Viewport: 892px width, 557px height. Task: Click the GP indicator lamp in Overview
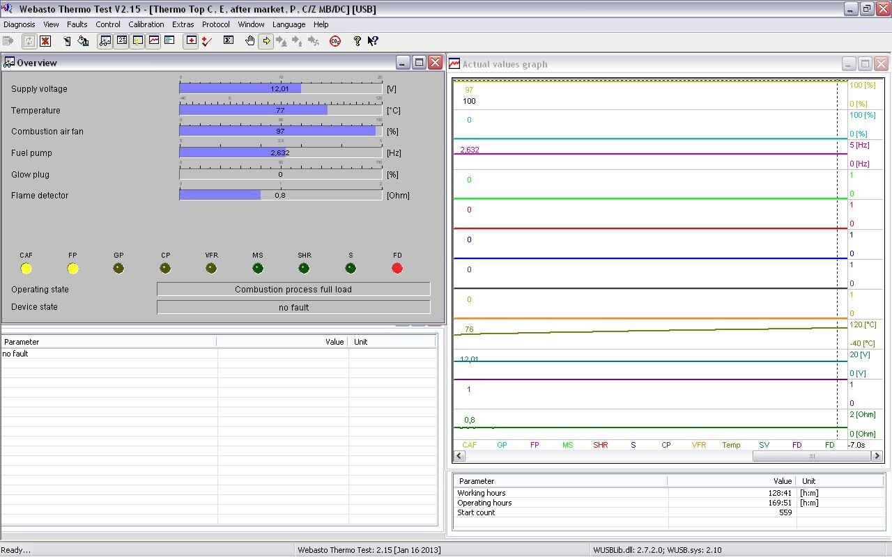tap(118, 268)
